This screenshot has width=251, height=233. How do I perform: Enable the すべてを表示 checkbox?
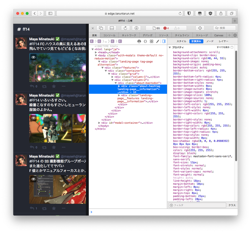point(232,47)
